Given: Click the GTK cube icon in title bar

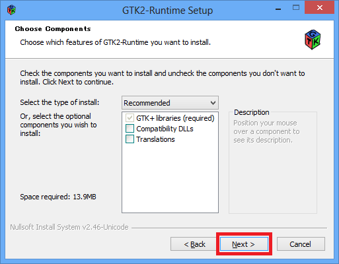Looking at the screenshot, I should coord(11,10).
